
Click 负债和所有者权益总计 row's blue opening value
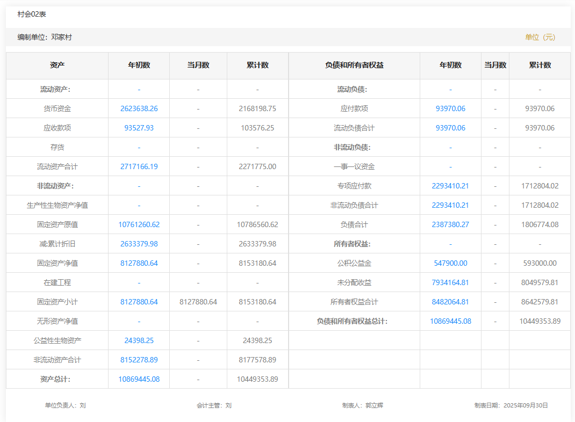[450, 321]
